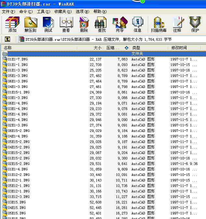The image size is (206, 219).
Task: Open the View (查看) toolbar icon
Action: [66, 24]
